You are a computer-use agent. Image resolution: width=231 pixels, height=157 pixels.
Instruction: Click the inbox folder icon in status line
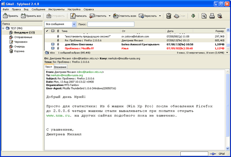click(x=47, y=53)
